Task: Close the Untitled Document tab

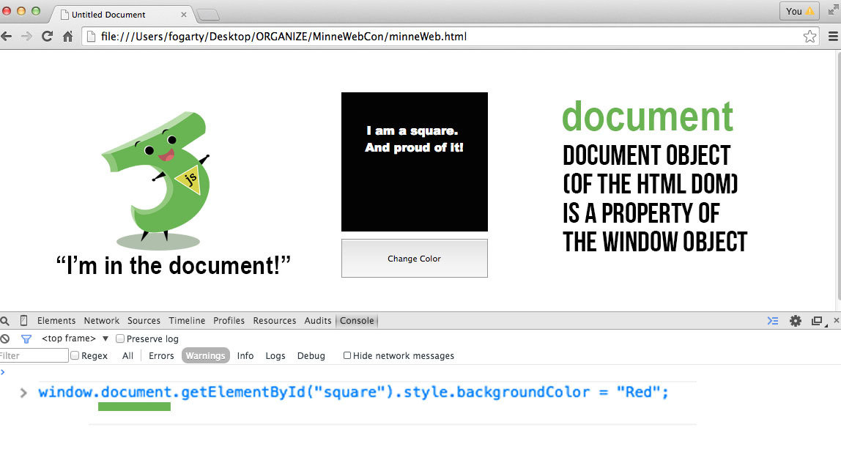Action: click(183, 15)
